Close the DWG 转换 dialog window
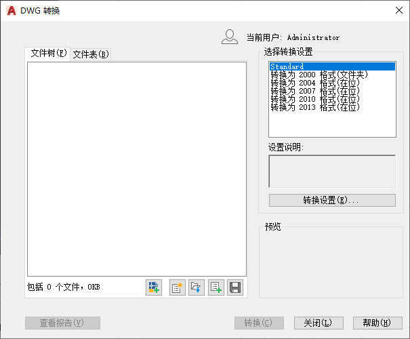 click(399, 10)
